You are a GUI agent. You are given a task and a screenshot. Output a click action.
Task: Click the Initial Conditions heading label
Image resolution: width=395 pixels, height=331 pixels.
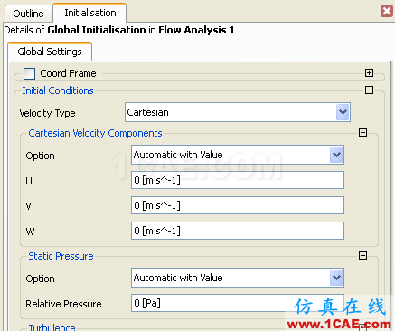[58, 90]
